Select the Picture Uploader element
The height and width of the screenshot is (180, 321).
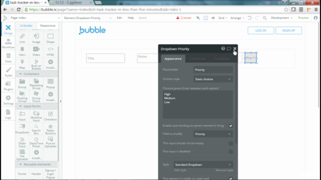click(x=50, y=142)
